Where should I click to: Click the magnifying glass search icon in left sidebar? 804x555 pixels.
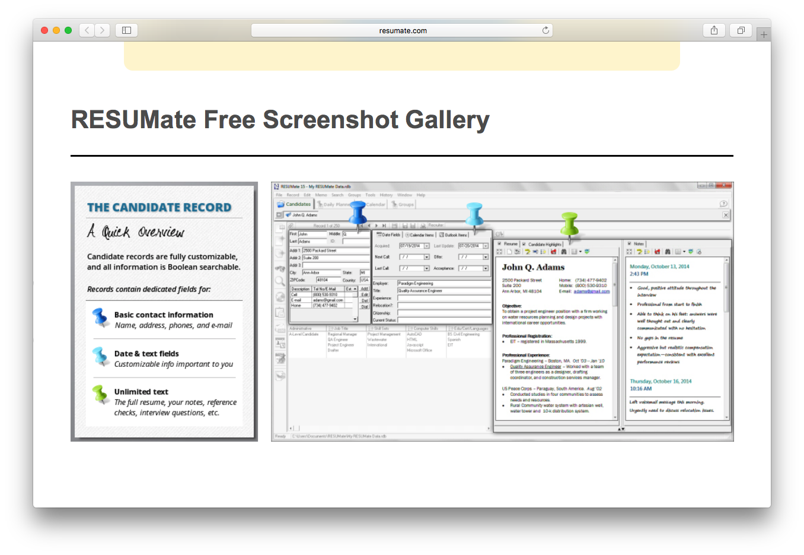coord(280,281)
